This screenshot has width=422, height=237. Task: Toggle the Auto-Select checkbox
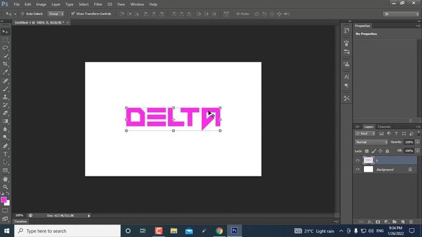22,14
